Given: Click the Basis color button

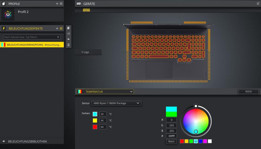Looking at the screenshot, I should [x=171, y=141].
